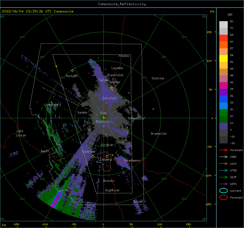Image resolution: width=244 pixels, height=228 pixels.
Task: Click the white plus marker west of Drumheller
Action: tap(153, 109)
